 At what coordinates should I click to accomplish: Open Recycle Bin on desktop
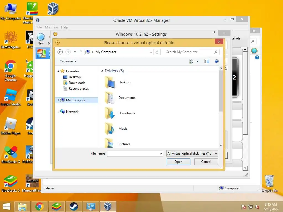tap(269, 184)
